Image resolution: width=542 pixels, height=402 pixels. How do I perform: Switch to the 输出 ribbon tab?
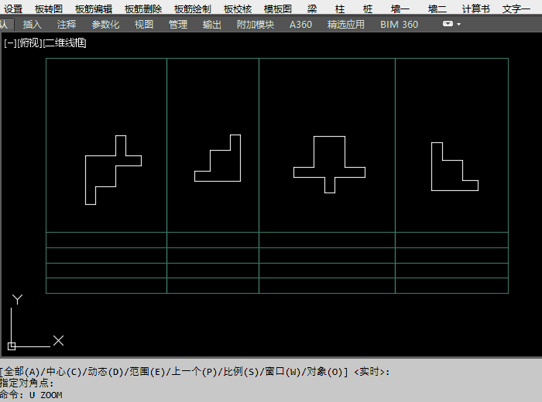212,25
